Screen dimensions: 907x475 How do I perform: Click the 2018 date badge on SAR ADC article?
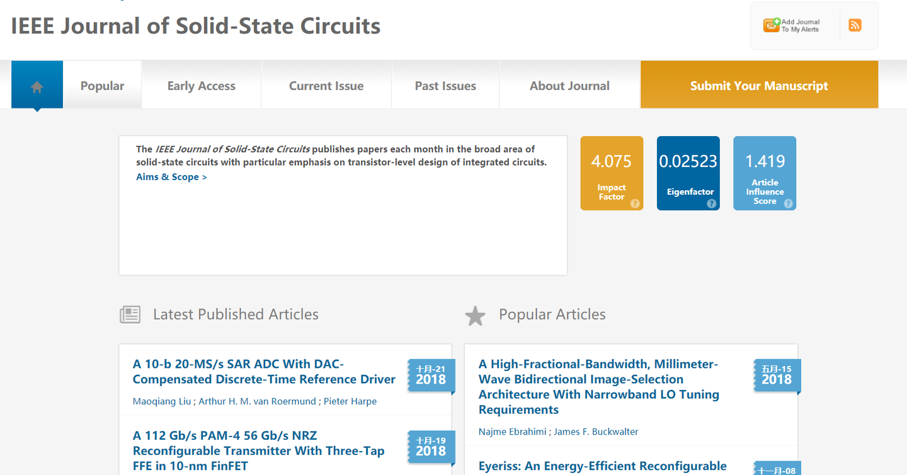point(431,375)
